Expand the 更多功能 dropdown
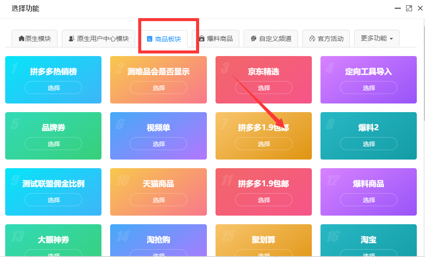Image resolution: width=425 pixels, height=257 pixels. tap(377, 38)
